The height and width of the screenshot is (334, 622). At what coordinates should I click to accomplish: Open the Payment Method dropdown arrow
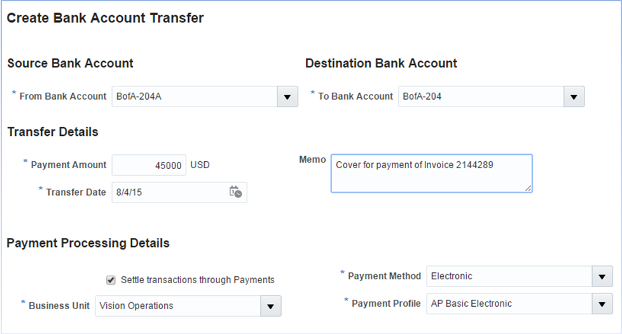point(602,277)
